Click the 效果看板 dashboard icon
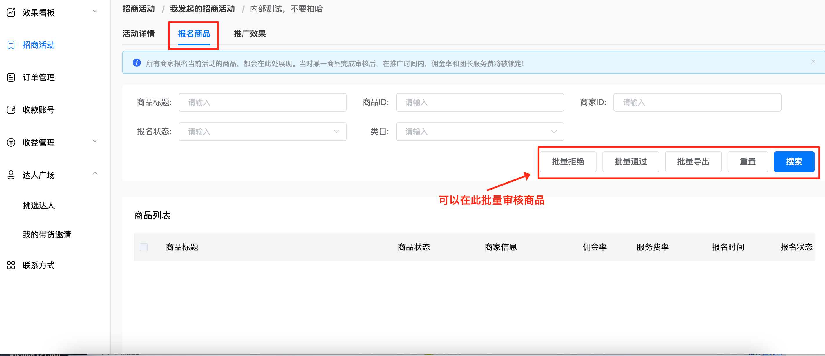The height and width of the screenshot is (356, 825). click(x=11, y=12)
